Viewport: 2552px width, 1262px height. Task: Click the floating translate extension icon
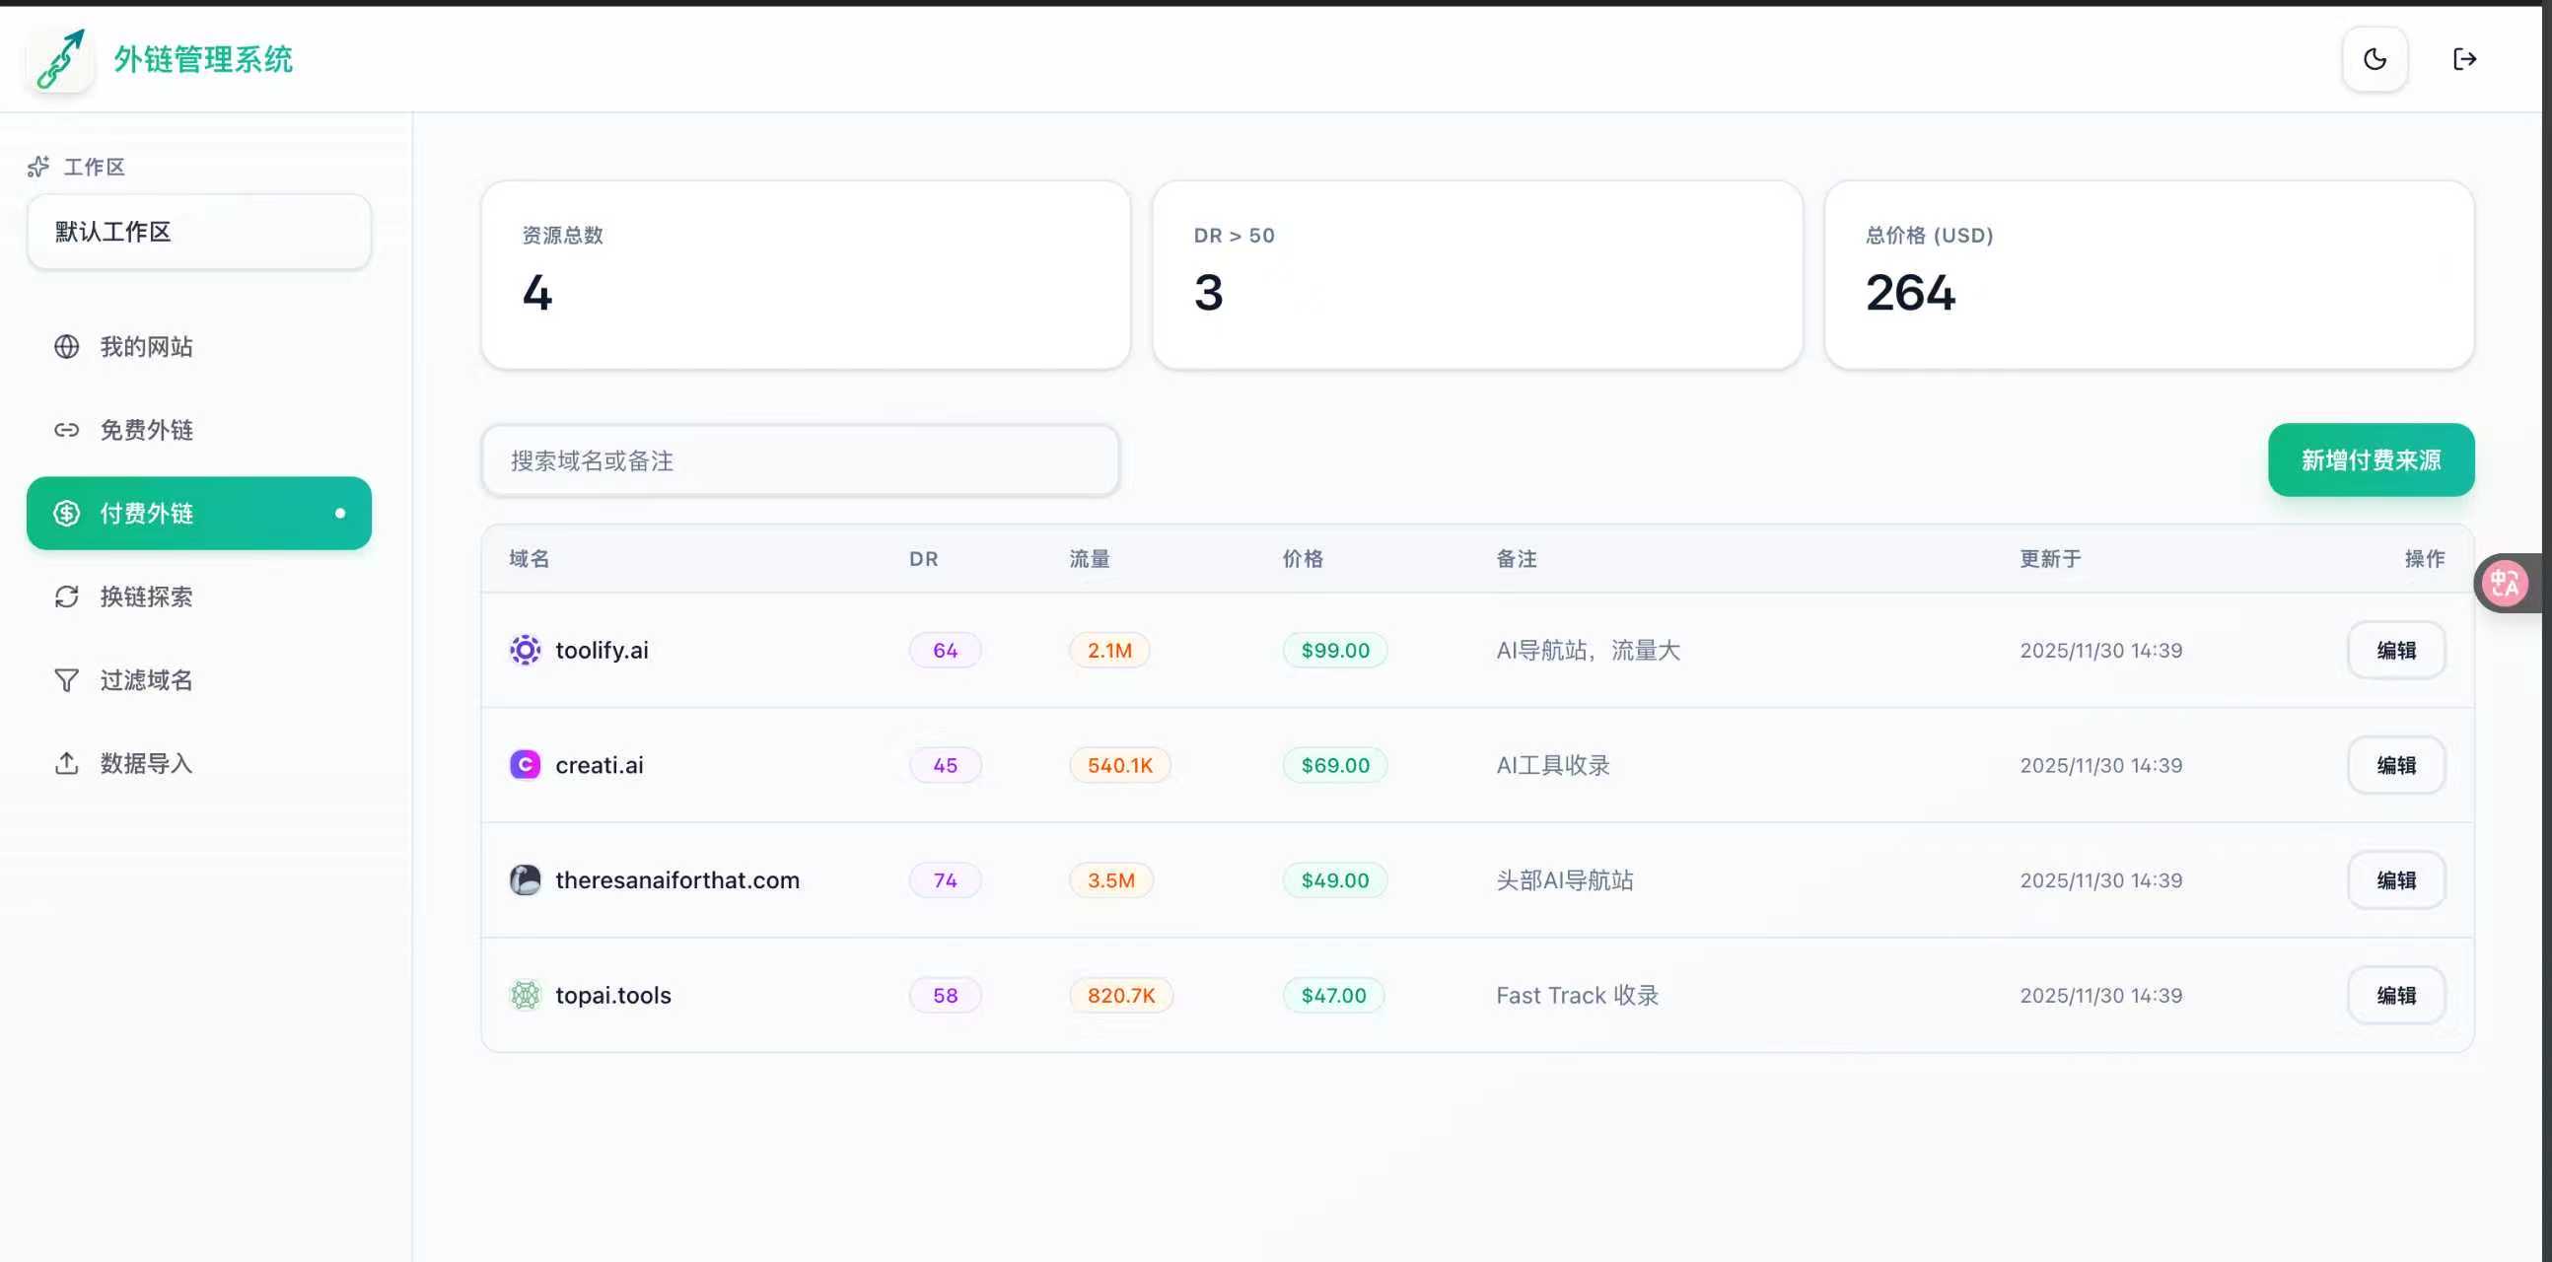click(2504, 584)
